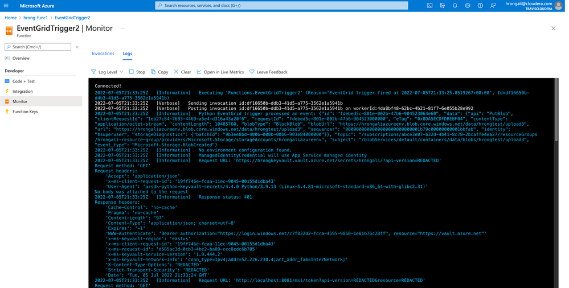Click EventGridTrigger2 breadcrumb link
This screenshot has width=569, height=288.
(72, 18)
